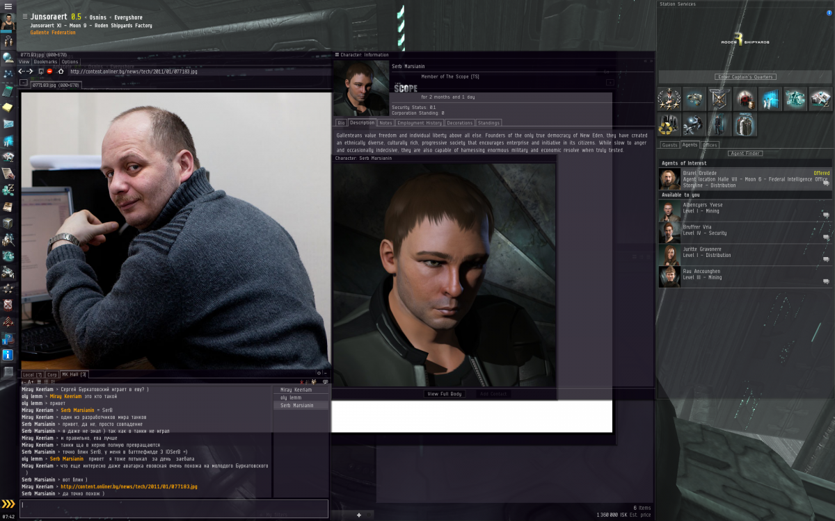Open the shield medal station service
This screenshot has height=521, width=835.
[719, 99]
